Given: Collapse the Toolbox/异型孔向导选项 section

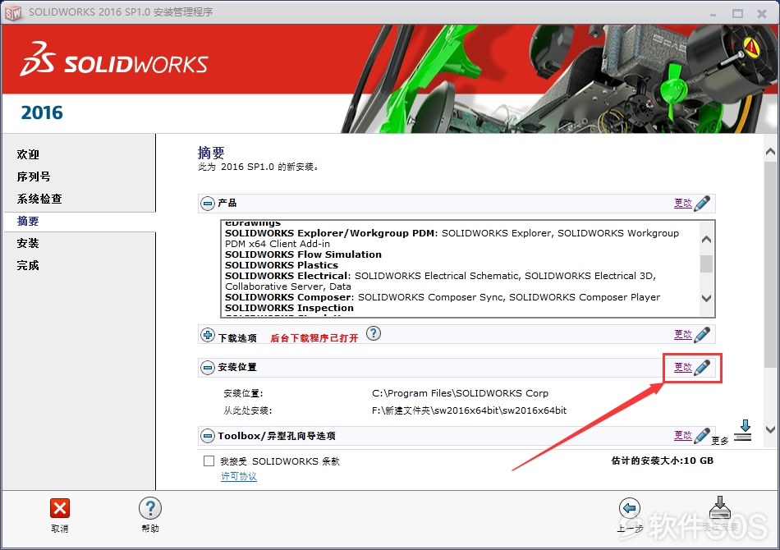Looking at the screenshot, I should coord(208,436).
